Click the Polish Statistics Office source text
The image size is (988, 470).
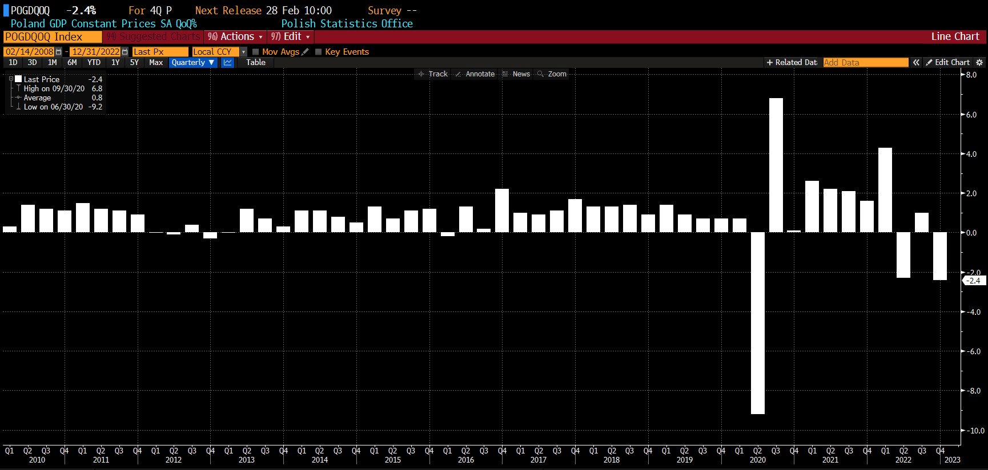[x=347, y=24]
